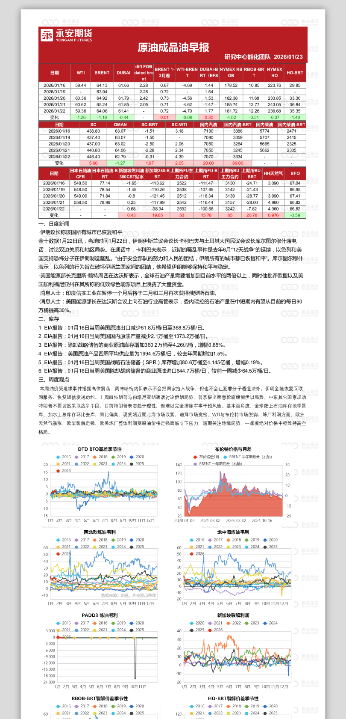The height and width of the screenshot is (719, 346).
Task: Click the 数据来源 note in 西北欧 chart
Action: click(129, 595)
